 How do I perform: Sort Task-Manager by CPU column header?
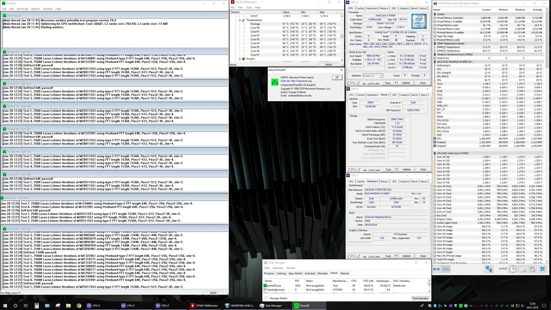coord(354,281)
